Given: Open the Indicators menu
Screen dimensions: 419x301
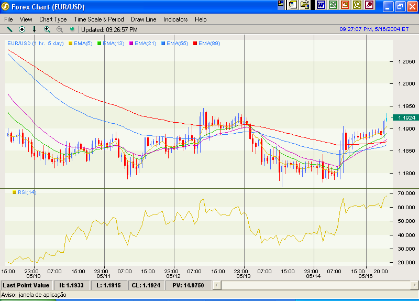Looking at the screenshot, I should pyautogui.click(x=175, y=19).
